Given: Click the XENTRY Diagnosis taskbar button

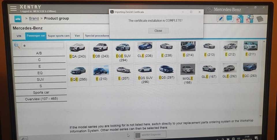Looking at the screenshot, I should (x=150, y=135).
